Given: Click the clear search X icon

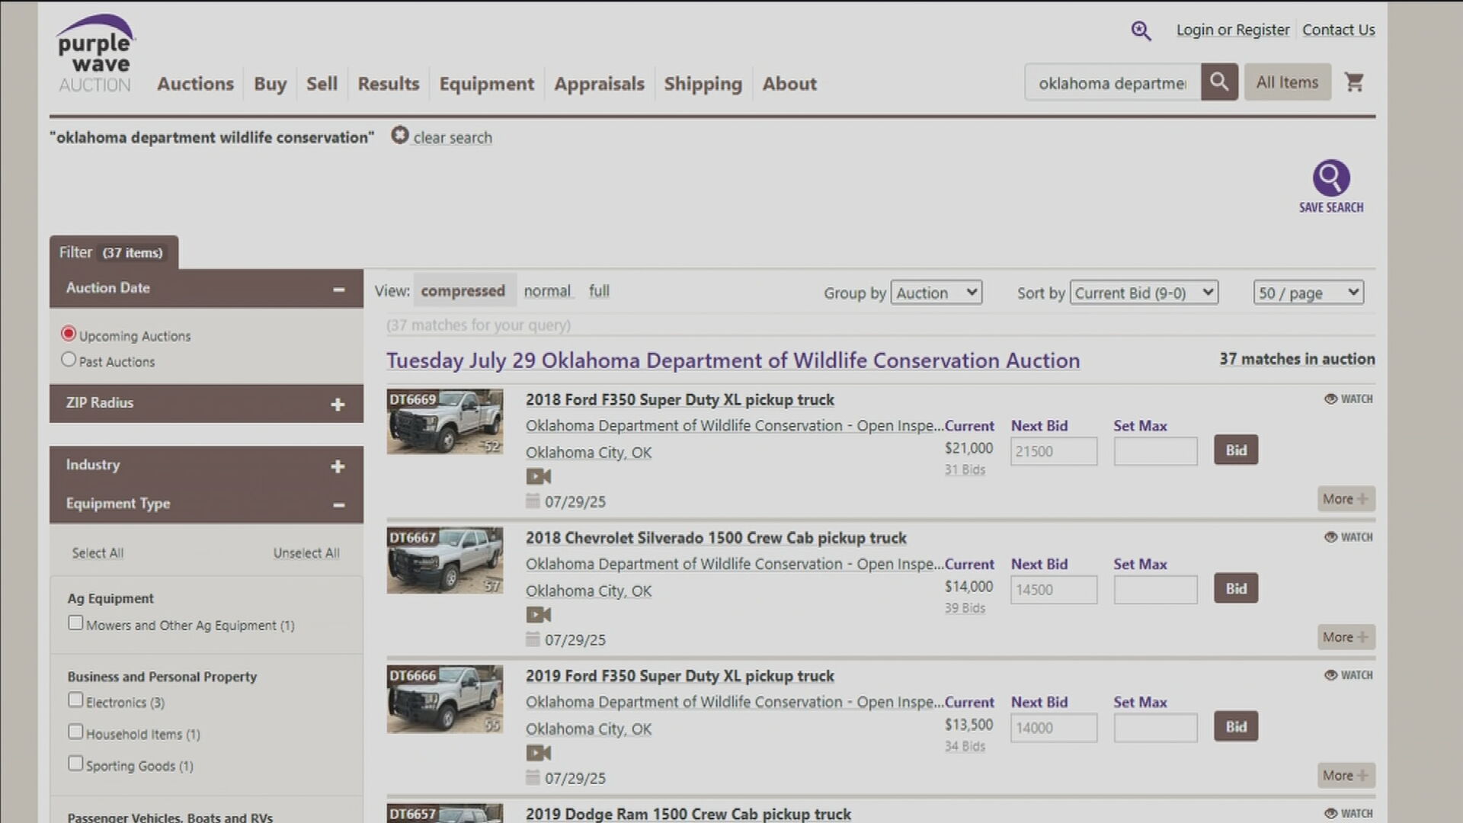Looking at the screenshot, I should click(400, 136).
